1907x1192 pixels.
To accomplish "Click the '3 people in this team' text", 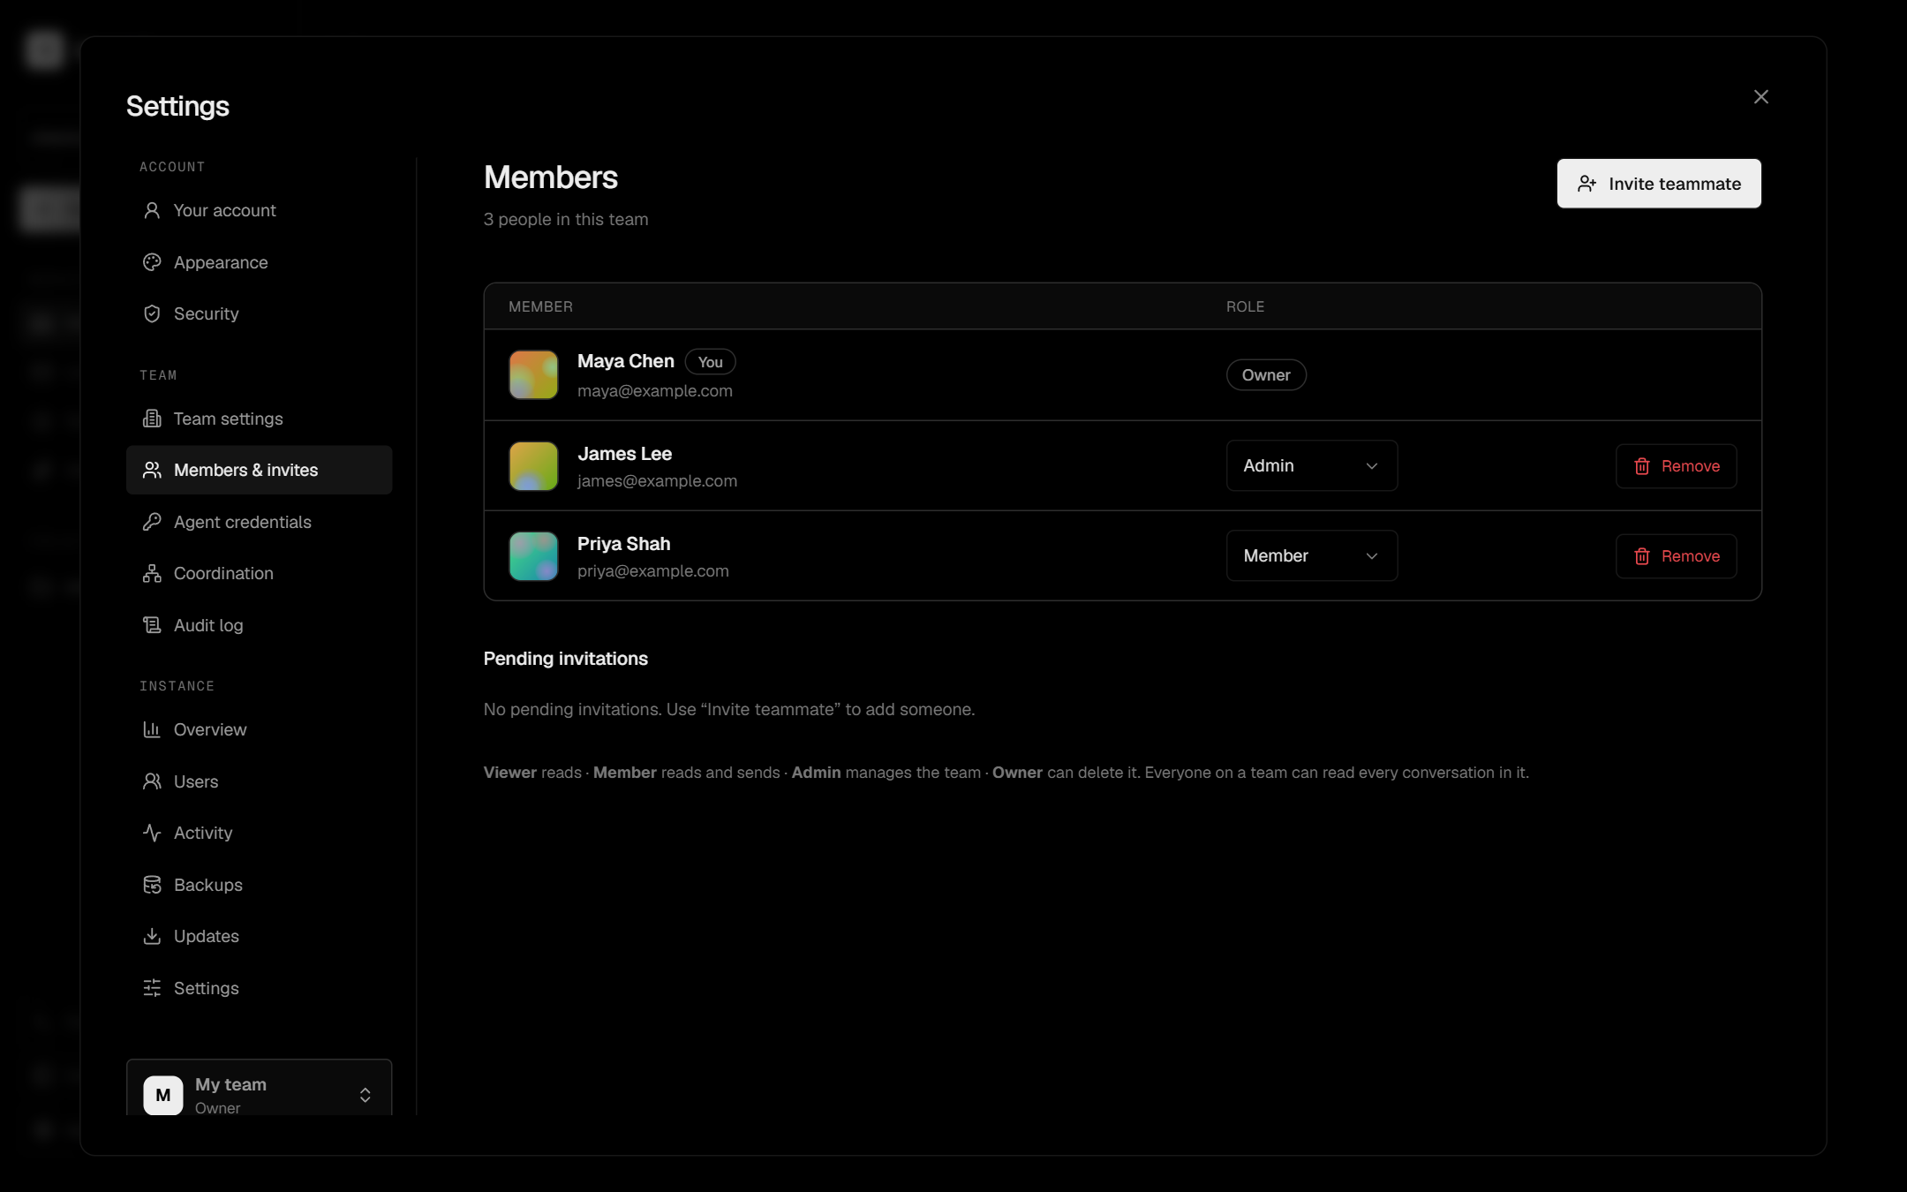I will tap(566, 219).
